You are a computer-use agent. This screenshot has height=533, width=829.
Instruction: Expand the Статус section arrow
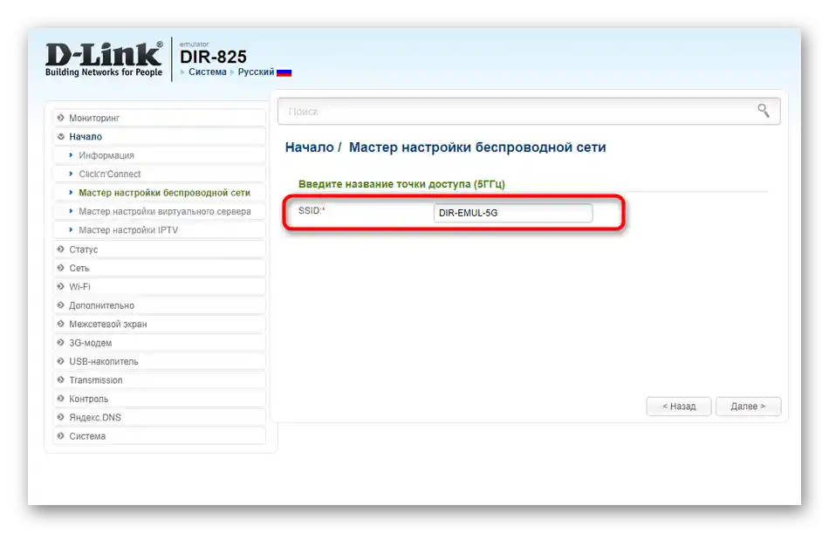tap(61, 249)
